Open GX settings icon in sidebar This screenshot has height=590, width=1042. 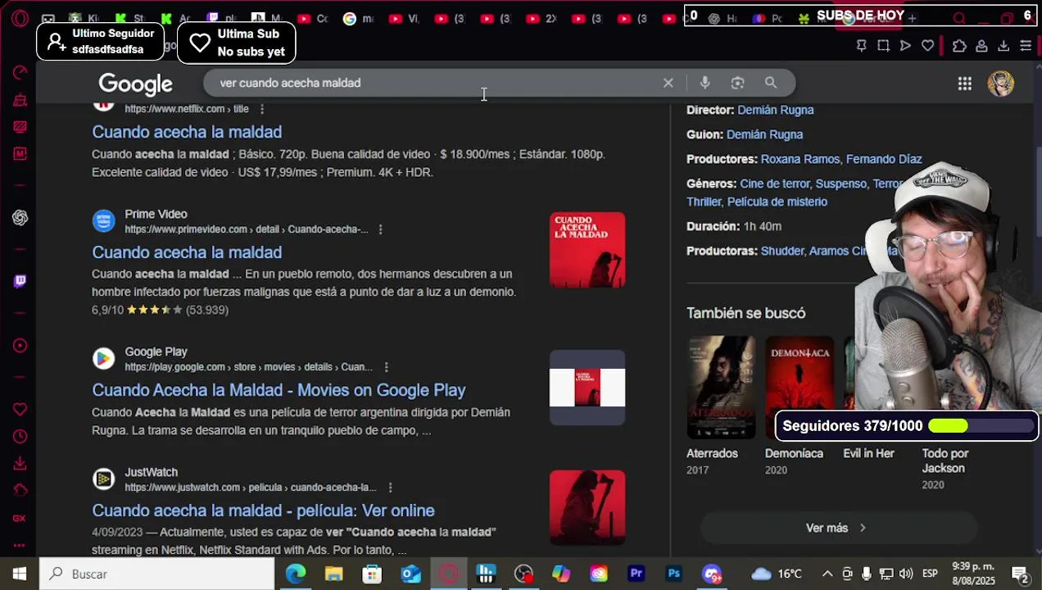(20, 518)
